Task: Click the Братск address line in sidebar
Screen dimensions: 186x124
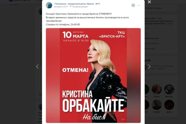Action: pos(152,43)
